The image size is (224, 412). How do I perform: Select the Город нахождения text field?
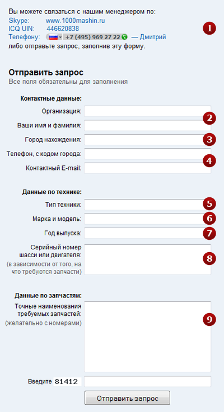(x=148, y=140)
